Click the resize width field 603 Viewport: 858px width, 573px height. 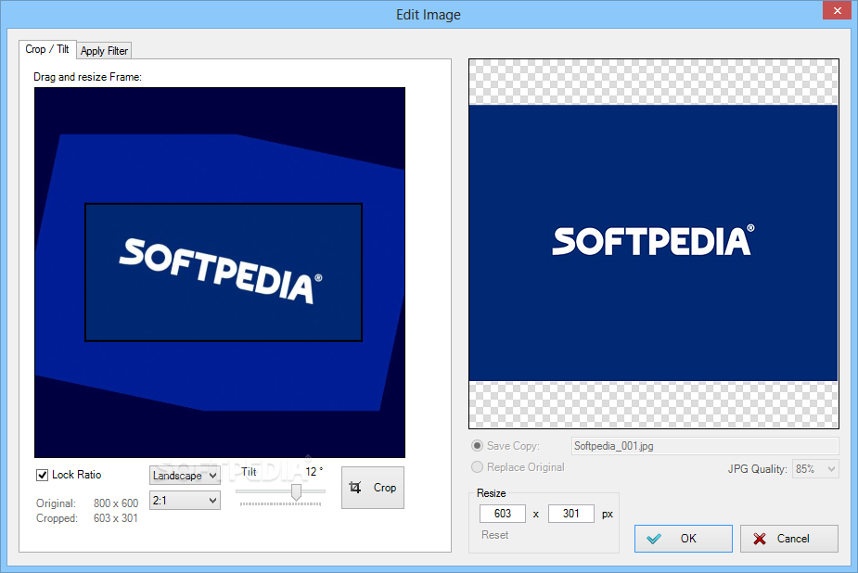503,514
